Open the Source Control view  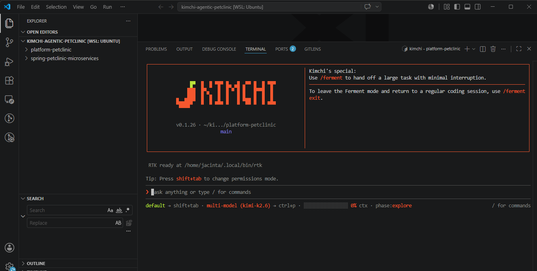(9, 42)
